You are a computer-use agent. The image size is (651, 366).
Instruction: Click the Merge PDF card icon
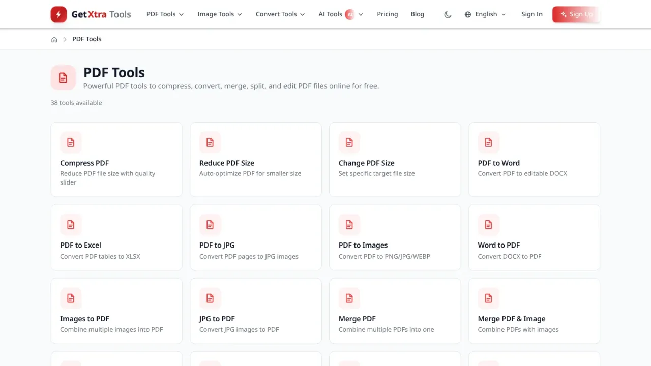[349, 298]
